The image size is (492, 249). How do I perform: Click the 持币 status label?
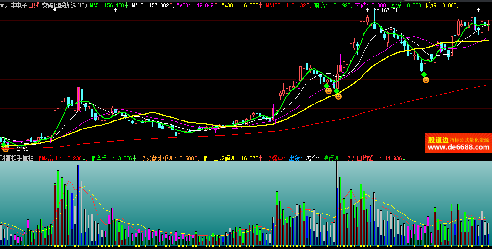[x=328, y=158]
